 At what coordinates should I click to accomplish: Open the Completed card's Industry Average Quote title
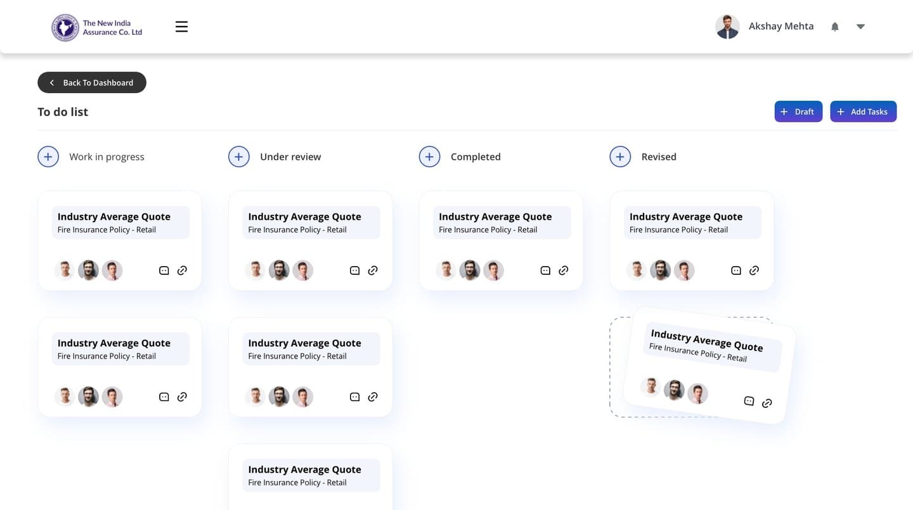[x=495, y=217]
